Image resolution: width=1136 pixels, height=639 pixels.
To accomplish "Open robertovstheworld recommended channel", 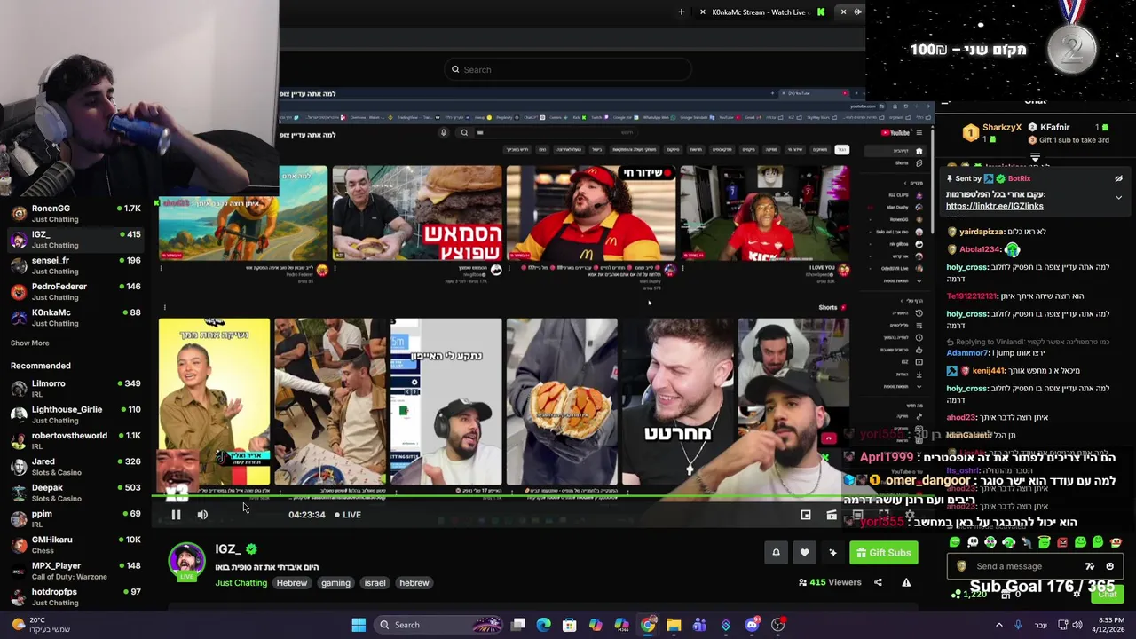I will click(x=75, y=440).
